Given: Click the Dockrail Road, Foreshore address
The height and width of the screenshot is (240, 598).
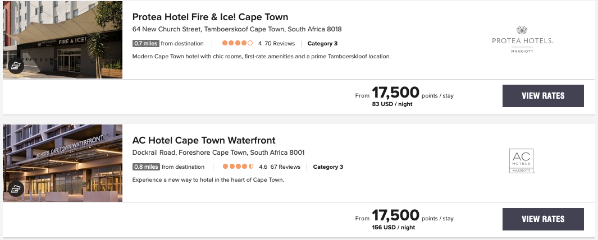Looking at the screenshot, I should (x=218, y=153).
